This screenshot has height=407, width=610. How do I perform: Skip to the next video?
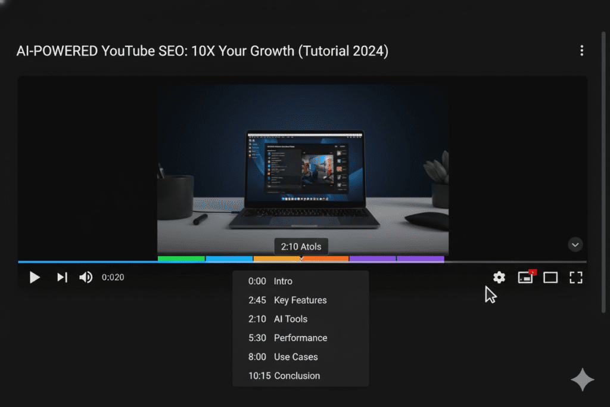tap(61, 276)
